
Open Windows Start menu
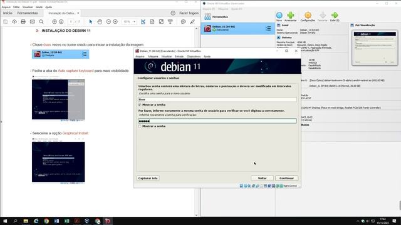pos(5,221)
